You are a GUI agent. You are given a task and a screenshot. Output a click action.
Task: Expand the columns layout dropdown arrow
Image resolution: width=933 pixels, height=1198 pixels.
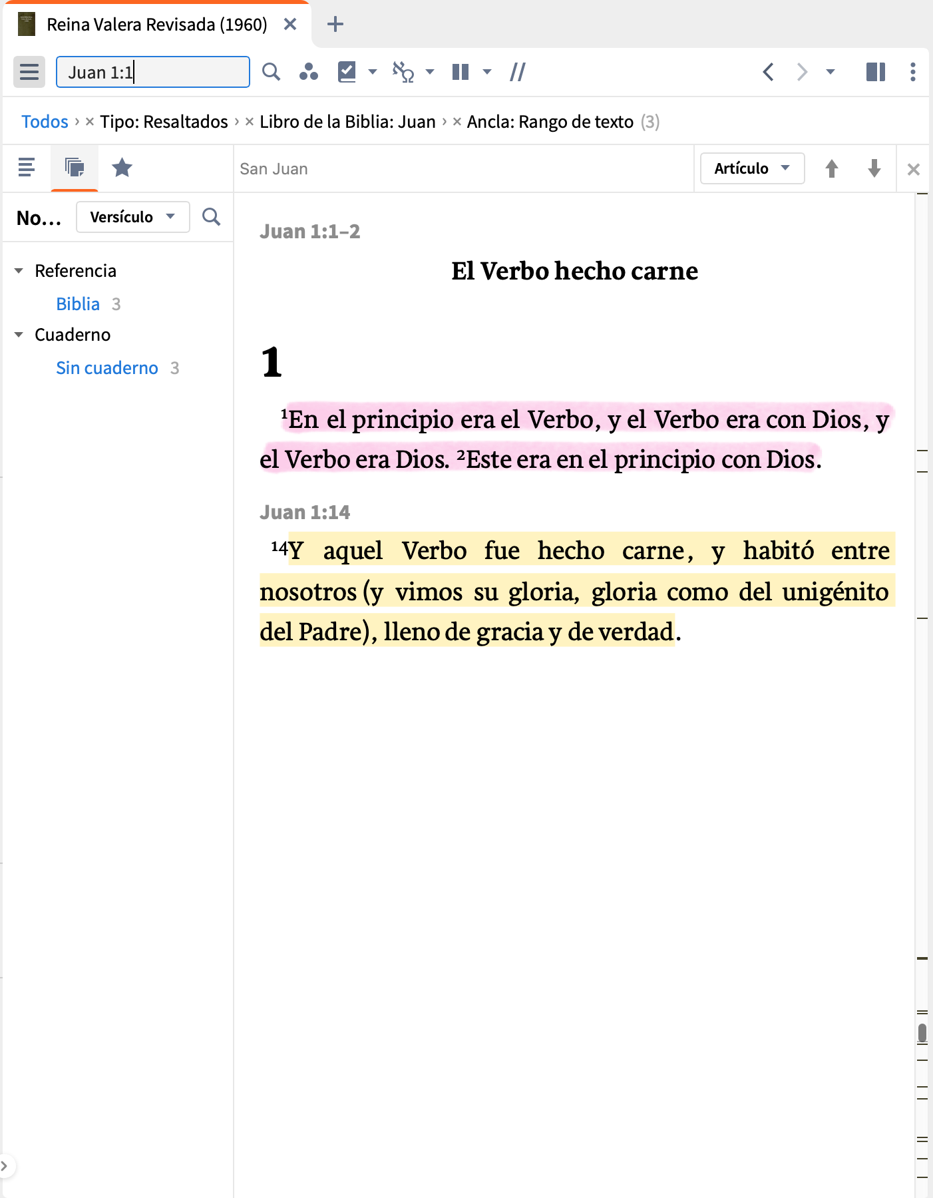(487, 72)
